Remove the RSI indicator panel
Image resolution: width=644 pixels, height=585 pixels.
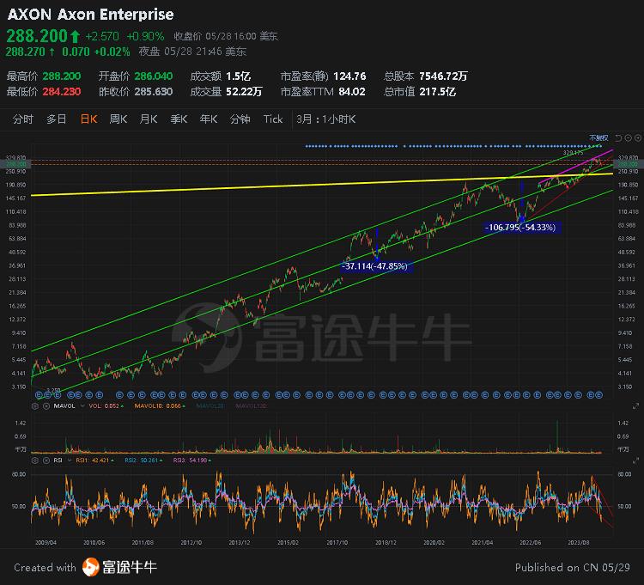(x=46, y=460)
